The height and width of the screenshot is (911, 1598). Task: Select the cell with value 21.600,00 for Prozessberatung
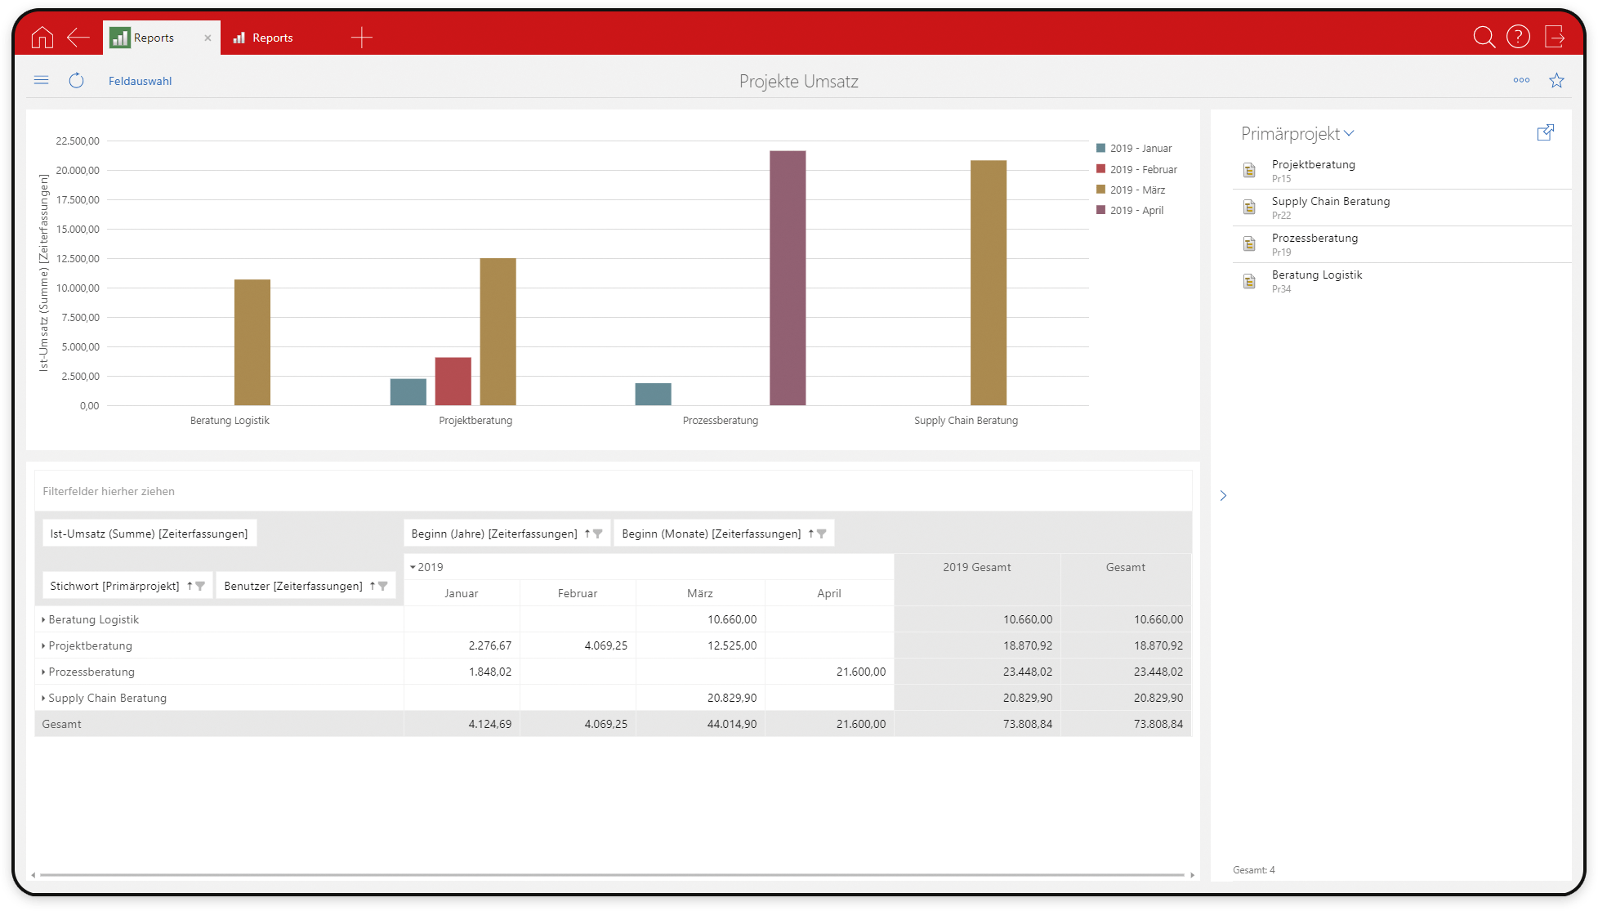tap(829, 672)
